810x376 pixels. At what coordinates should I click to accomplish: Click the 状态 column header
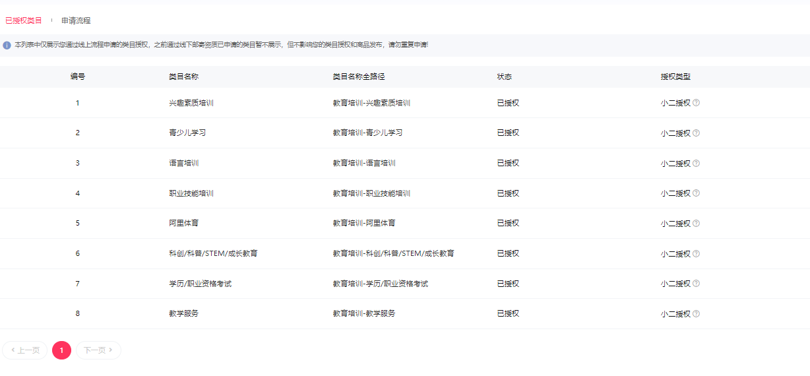click(504, 77)
